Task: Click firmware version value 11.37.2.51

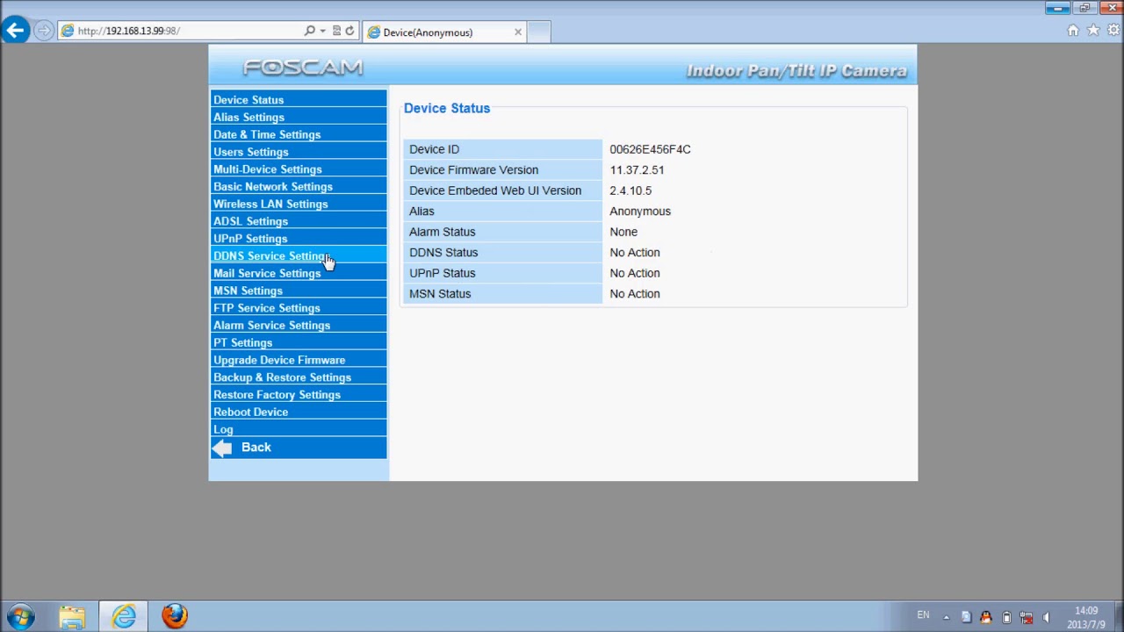Action: (637, 170)
